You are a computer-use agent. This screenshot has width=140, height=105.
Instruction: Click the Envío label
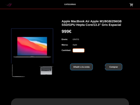[65, 39]
